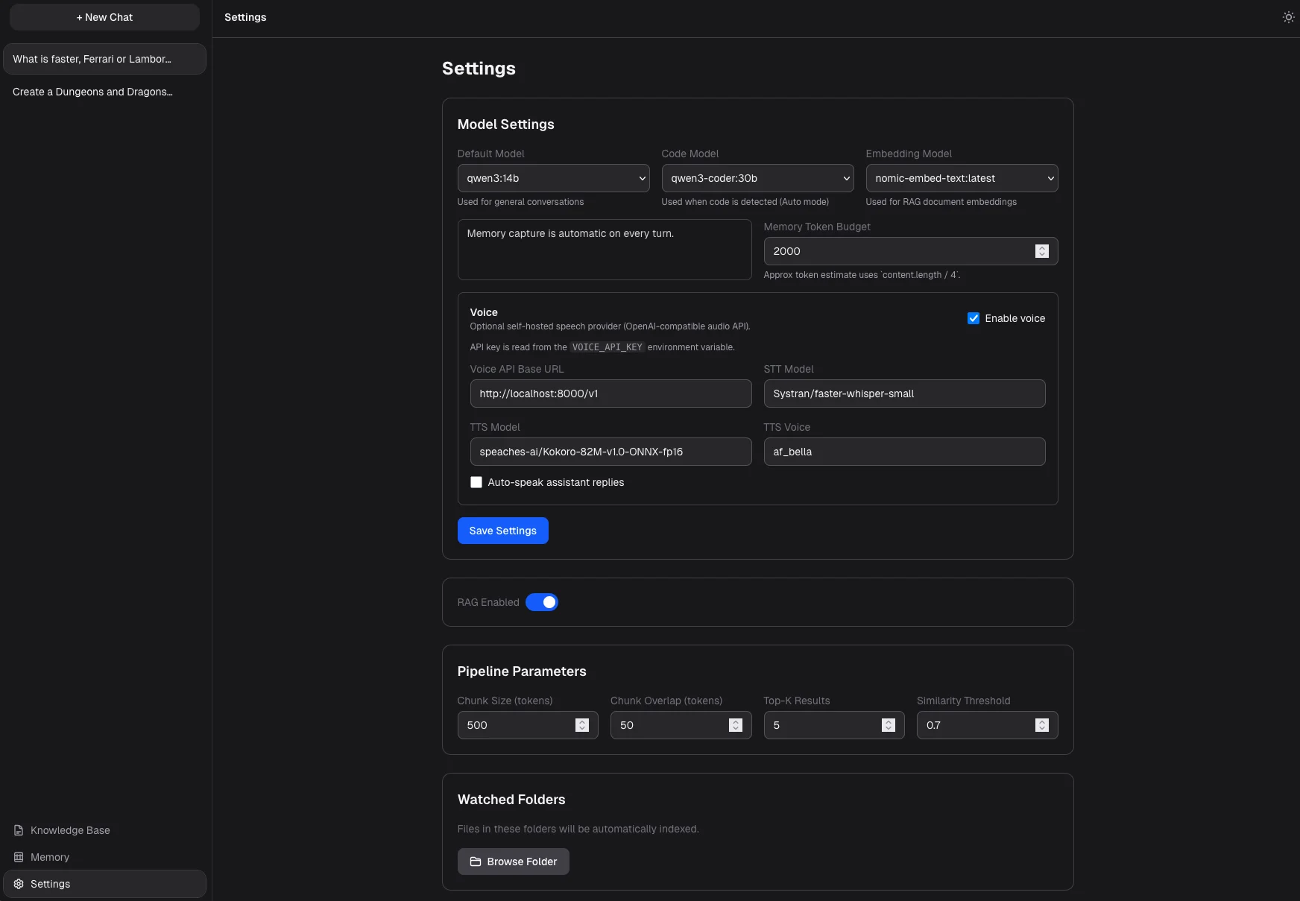Start a New Chat

tap(104, 16)
